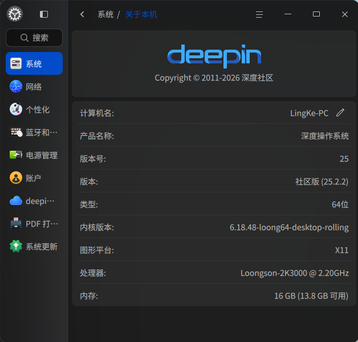Screen dimensions: 358x342
Task: Click the 关于本机 breadcrumb
Action: (x=141, y=14)
